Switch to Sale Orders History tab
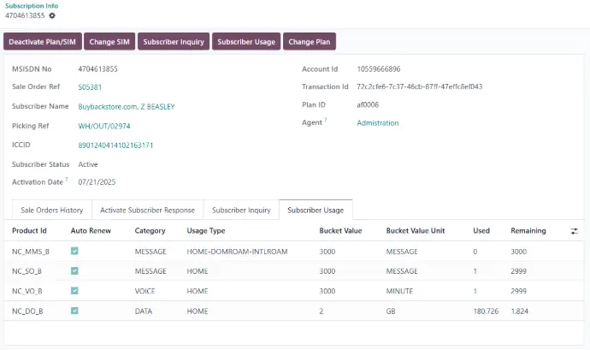 [51, 210]
